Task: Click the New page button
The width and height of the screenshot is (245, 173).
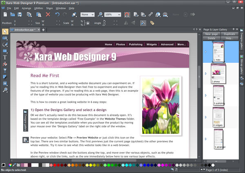Action: [212, 34]
